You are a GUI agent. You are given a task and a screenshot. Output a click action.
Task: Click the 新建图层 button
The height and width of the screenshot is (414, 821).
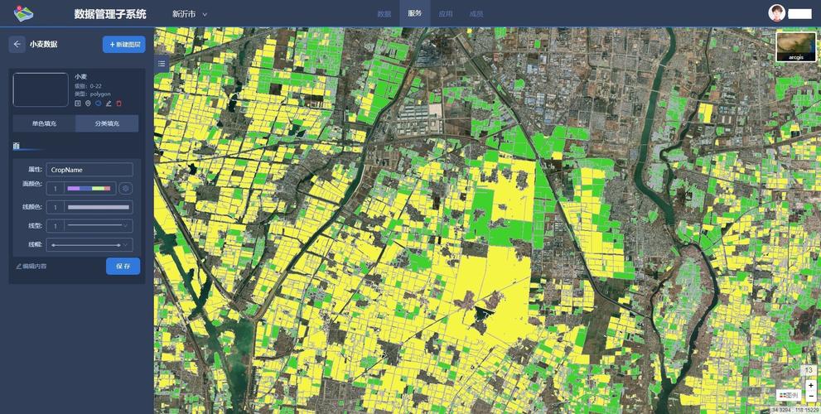[123, 45]
